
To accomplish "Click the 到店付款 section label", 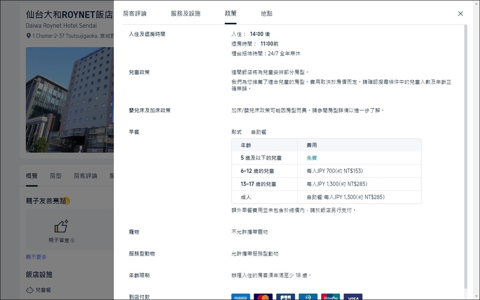I will pos(139,297).
